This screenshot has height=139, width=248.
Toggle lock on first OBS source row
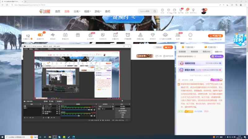click(x=59, y=106)
